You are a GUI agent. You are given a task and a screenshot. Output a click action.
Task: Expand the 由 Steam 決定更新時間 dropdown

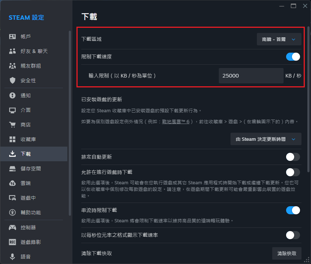click(266, 139)
